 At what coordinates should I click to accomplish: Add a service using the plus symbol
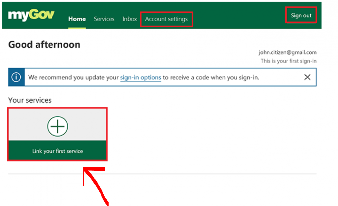(x=57, y=126)
